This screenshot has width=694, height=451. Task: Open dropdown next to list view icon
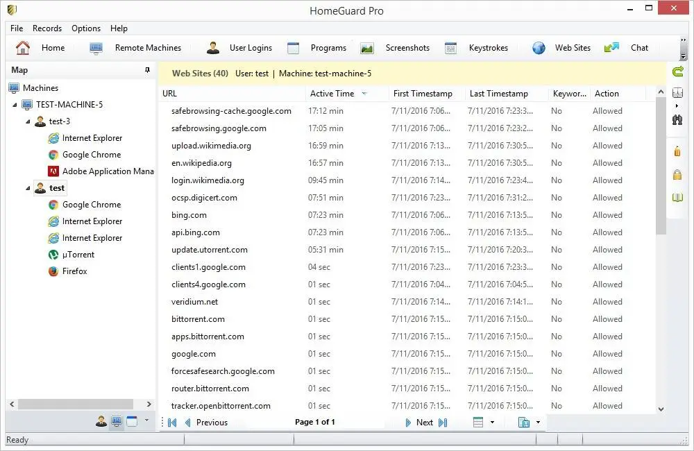492,423
